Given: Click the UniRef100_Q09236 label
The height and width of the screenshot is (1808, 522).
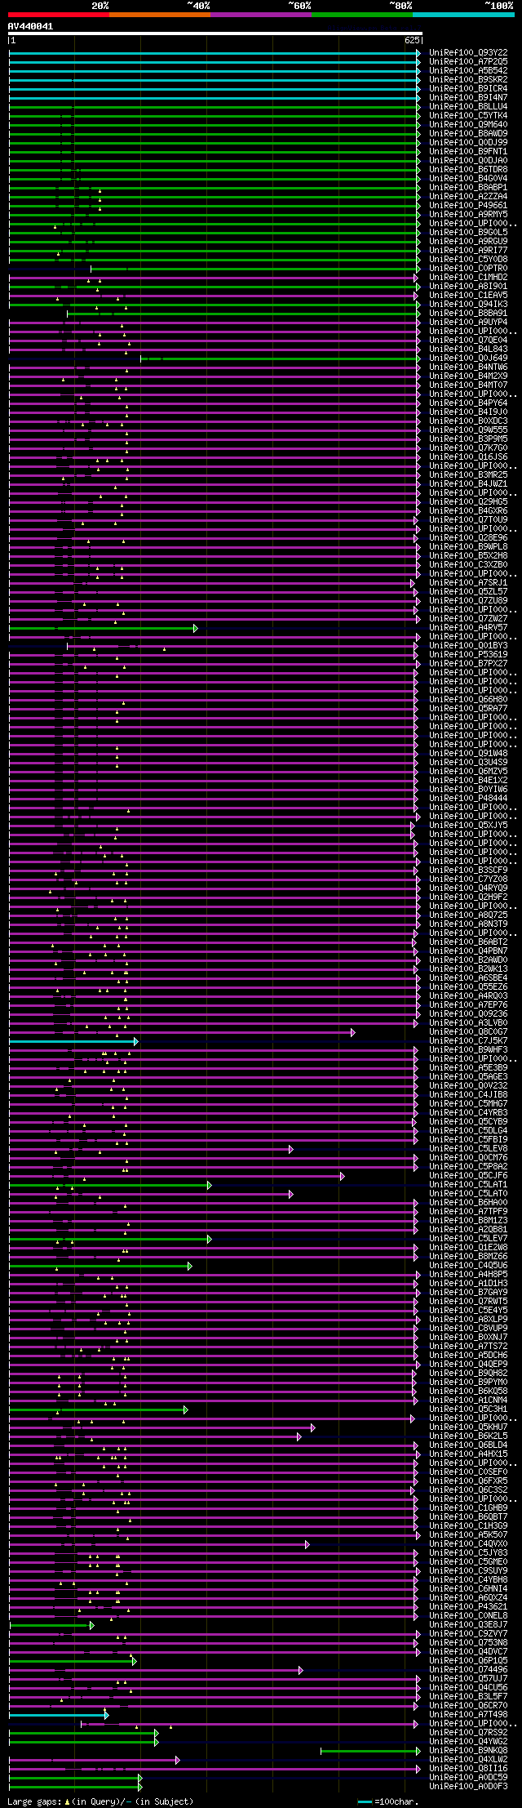Looking at the screenshot, I should click(x=468, y=1014).
